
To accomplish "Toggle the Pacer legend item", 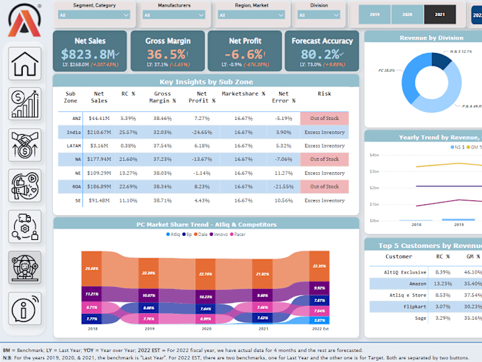I will coord(238,234).
